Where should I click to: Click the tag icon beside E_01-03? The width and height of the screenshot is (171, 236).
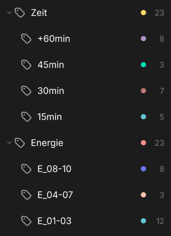(26, 221)
